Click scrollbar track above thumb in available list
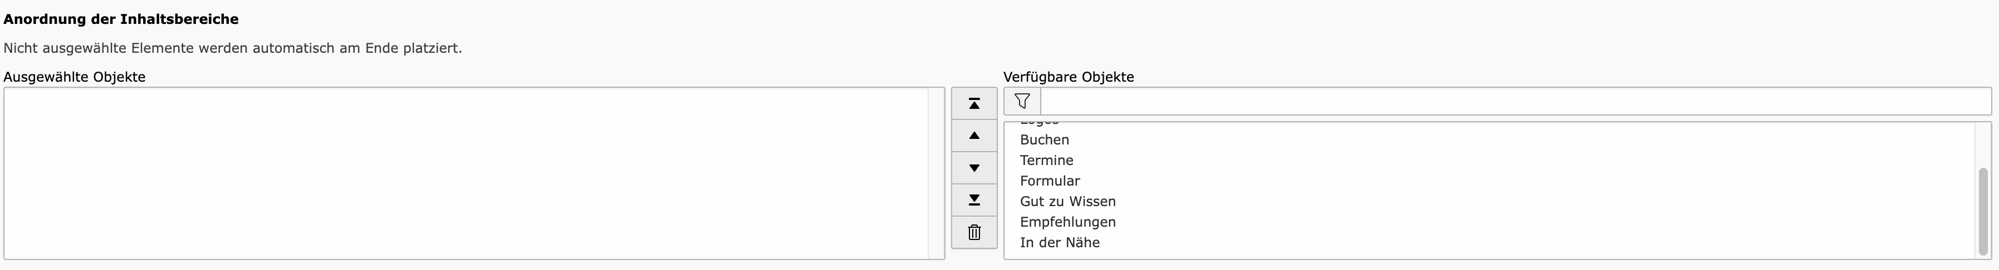The height and width of the screenshot is (270, 1999). click(x=1983, y=144)
